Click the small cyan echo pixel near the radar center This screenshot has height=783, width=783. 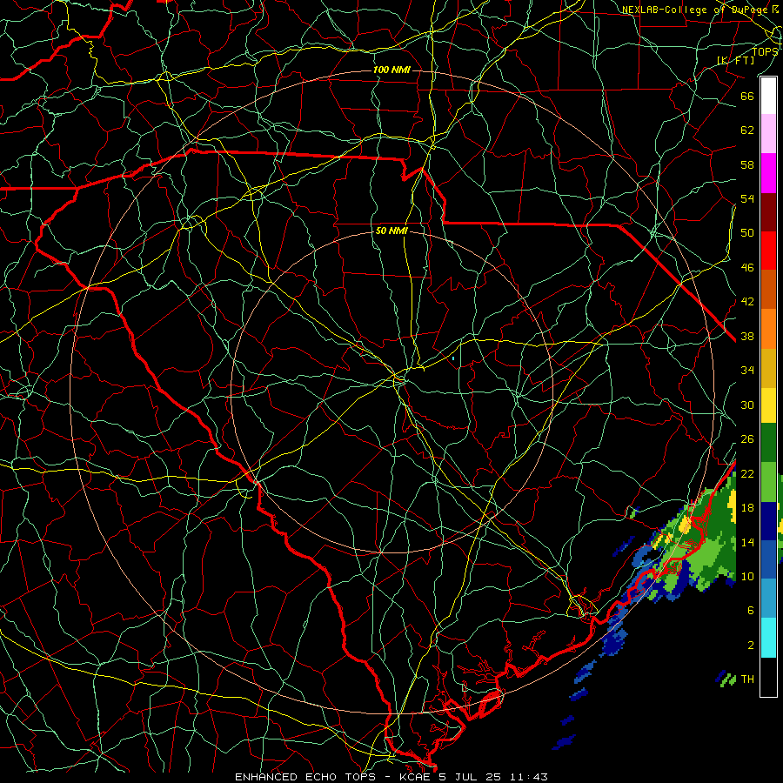453,358
